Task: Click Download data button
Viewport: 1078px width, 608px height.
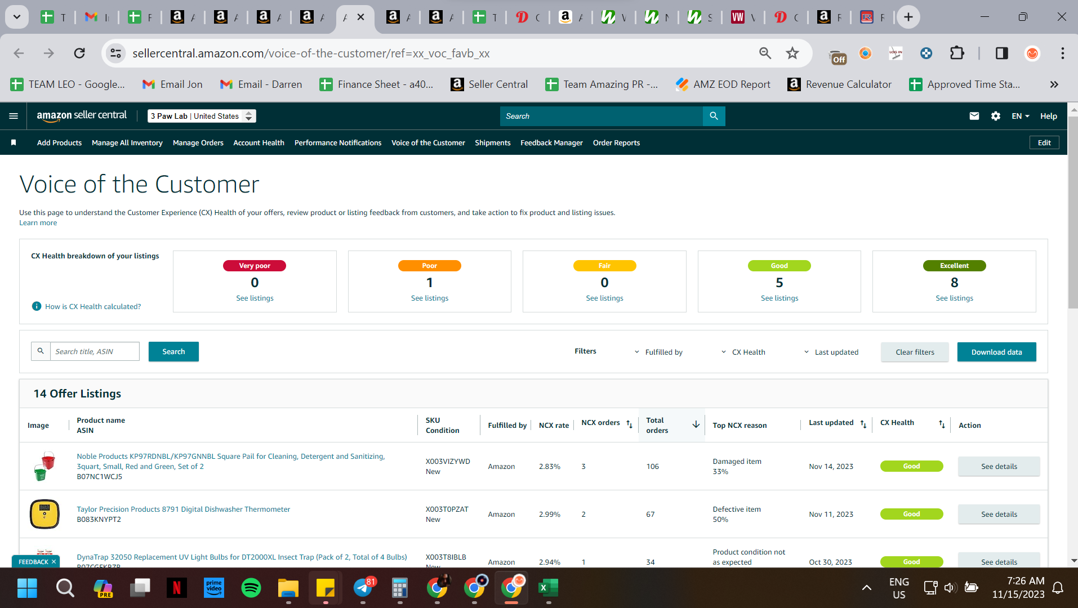Action: click(x=996, y=352)
